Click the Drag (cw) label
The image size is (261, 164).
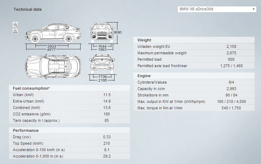(x=22, y=137)
